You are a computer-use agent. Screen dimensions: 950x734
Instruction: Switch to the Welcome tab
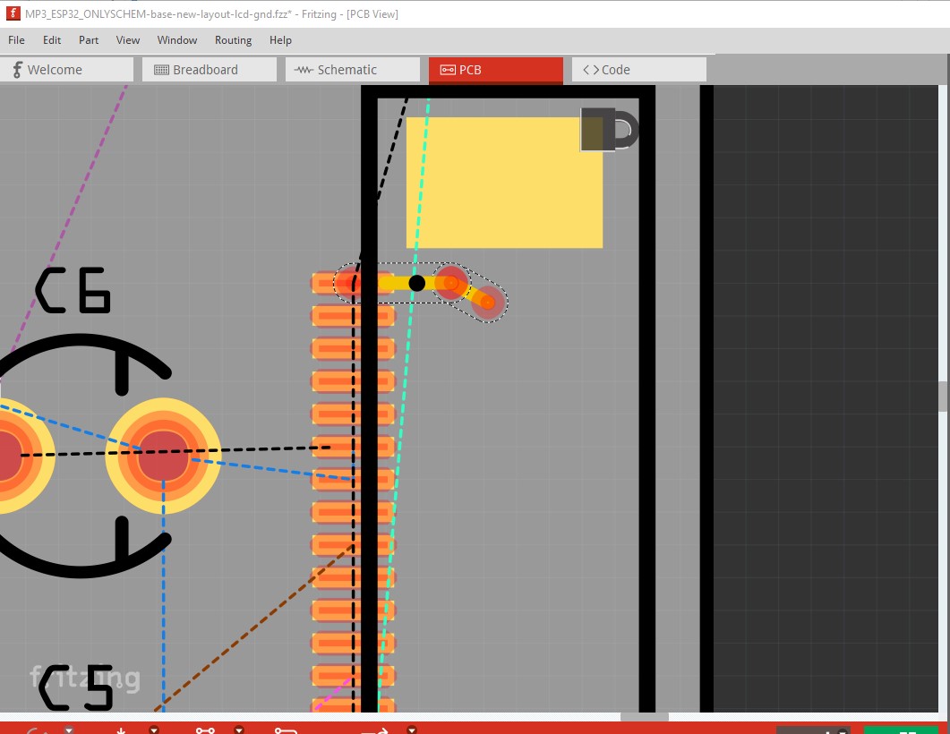pyautogui.click(x=66, y=70)
